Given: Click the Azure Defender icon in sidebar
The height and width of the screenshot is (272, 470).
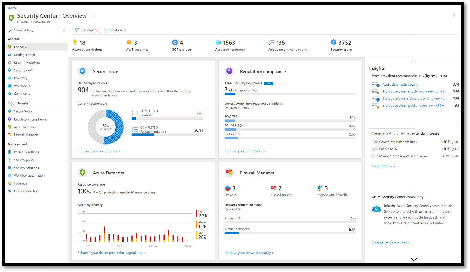Looking at the screenshot, I should point(10,127).
